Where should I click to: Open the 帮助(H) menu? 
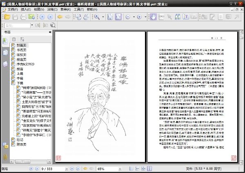[92, 9]
